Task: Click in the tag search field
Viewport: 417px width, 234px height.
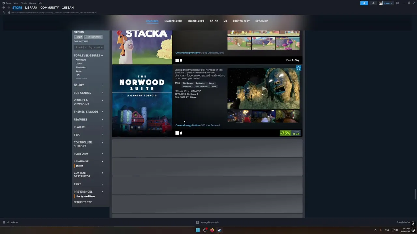Action: [89, 47]
